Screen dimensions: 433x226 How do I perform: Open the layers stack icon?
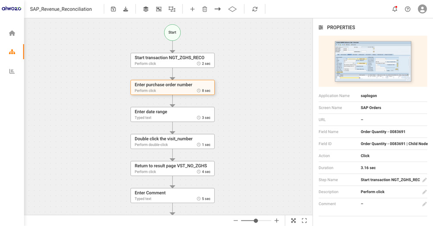(146, 9)
